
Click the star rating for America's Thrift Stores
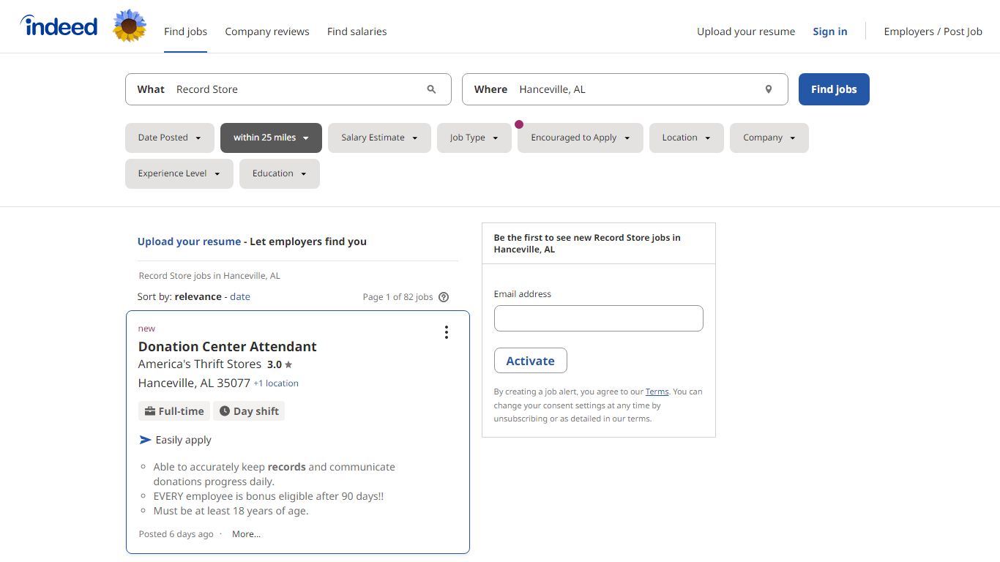point(280,364)
